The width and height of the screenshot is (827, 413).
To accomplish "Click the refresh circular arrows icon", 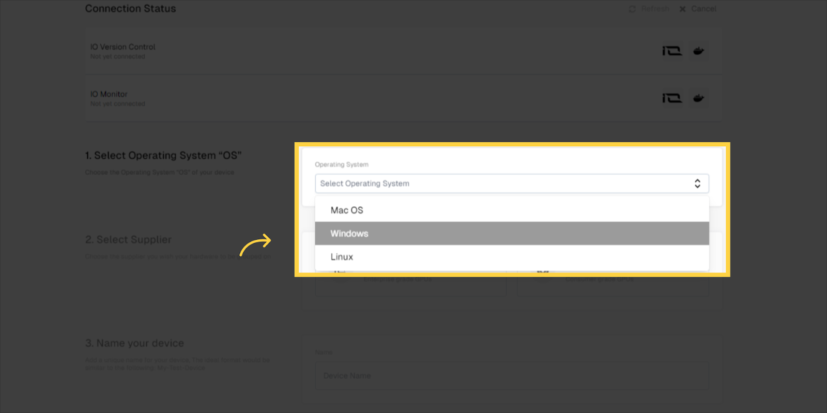I will (x=632, y=9).
